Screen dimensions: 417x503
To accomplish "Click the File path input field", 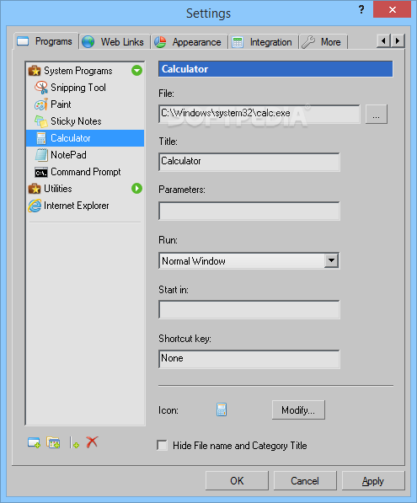I will tap(259, 114).
